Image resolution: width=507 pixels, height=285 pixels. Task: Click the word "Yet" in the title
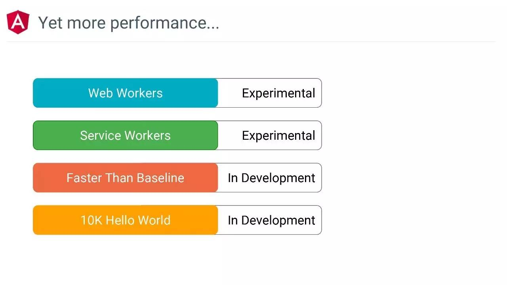pos(51,23)
